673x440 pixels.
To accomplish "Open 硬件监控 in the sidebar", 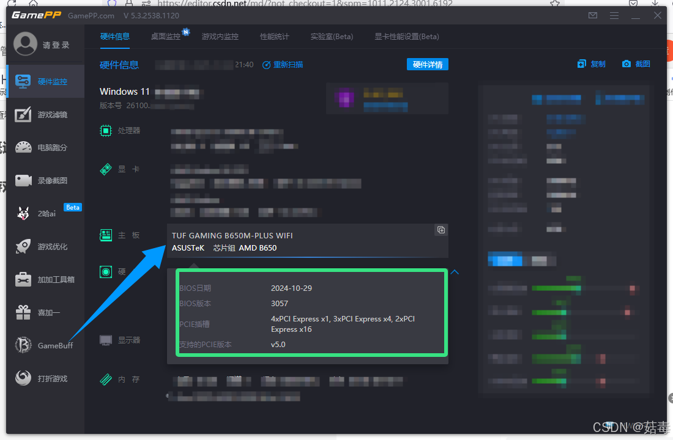I will tap(45, 81).
